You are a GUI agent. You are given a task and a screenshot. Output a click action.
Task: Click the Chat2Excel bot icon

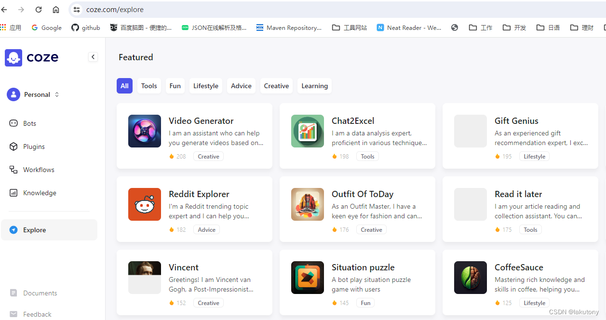point(308,131)
